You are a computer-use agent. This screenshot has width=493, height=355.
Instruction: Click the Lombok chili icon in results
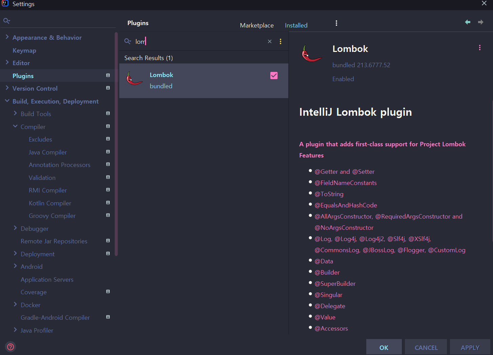[x=134, y=78]
